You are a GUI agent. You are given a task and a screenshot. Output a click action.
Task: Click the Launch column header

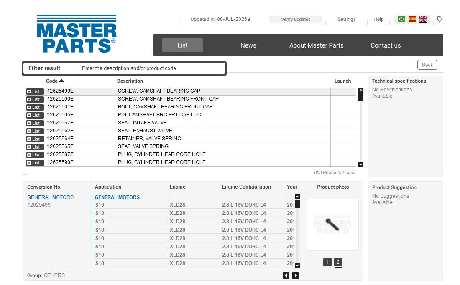pyautogui.click(x=342, y=81)
